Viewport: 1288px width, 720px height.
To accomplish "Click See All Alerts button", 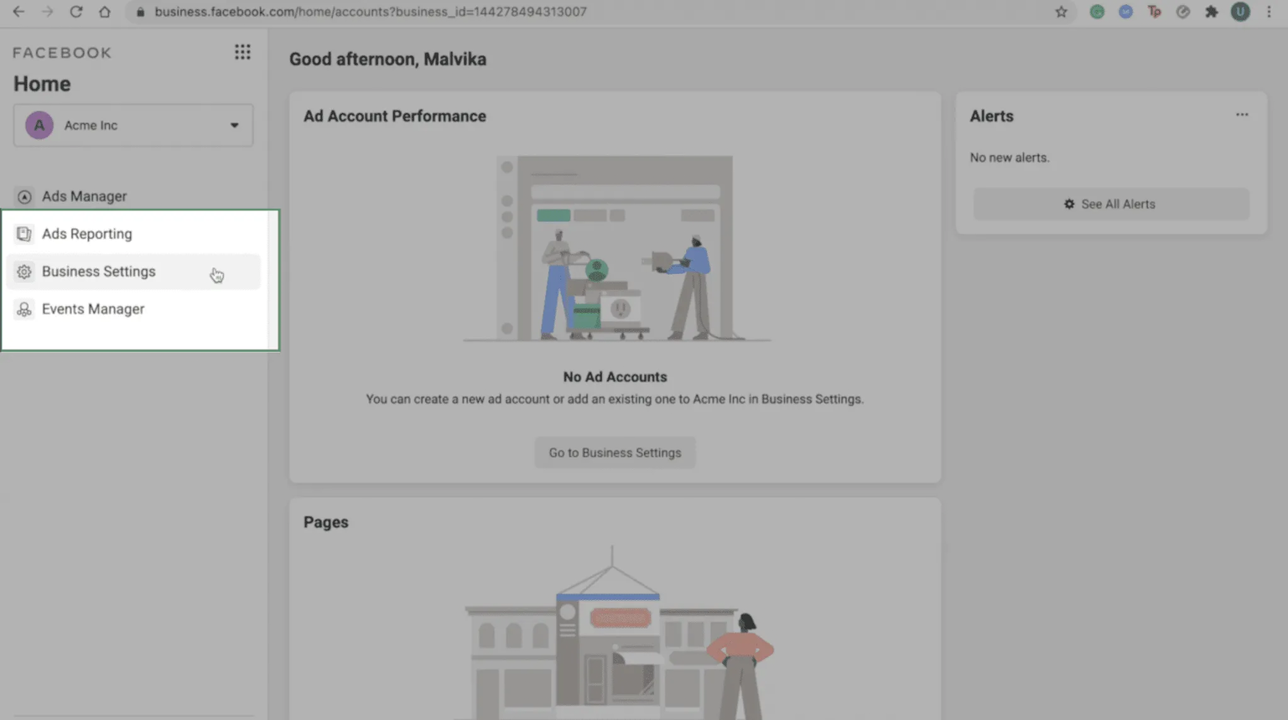I will [1111, 204].
